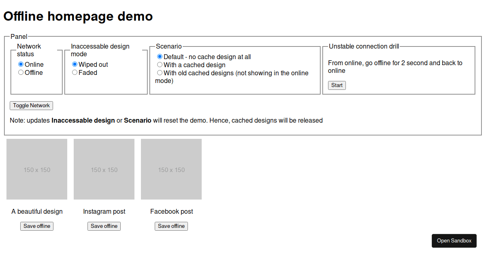Select the Online network status radio
486x255 pixels.
click(x=21, y=64)
